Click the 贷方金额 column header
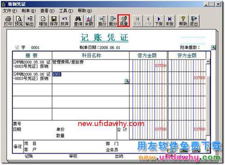This screenshot has height=165, width=225. (x=187, y=55)
